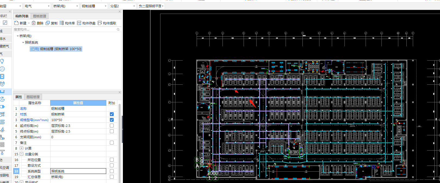Screen dimensions: 440x183
Task: Switch to the 图层管理 tab
Action: 33,97
